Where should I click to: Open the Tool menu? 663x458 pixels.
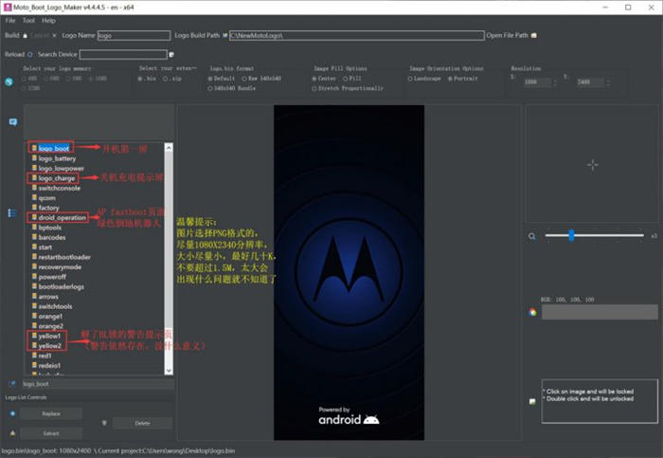point(28,20)
